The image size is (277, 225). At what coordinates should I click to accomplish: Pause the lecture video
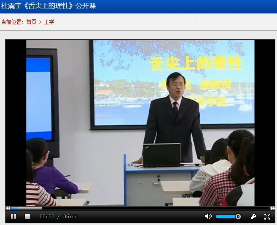13,217
